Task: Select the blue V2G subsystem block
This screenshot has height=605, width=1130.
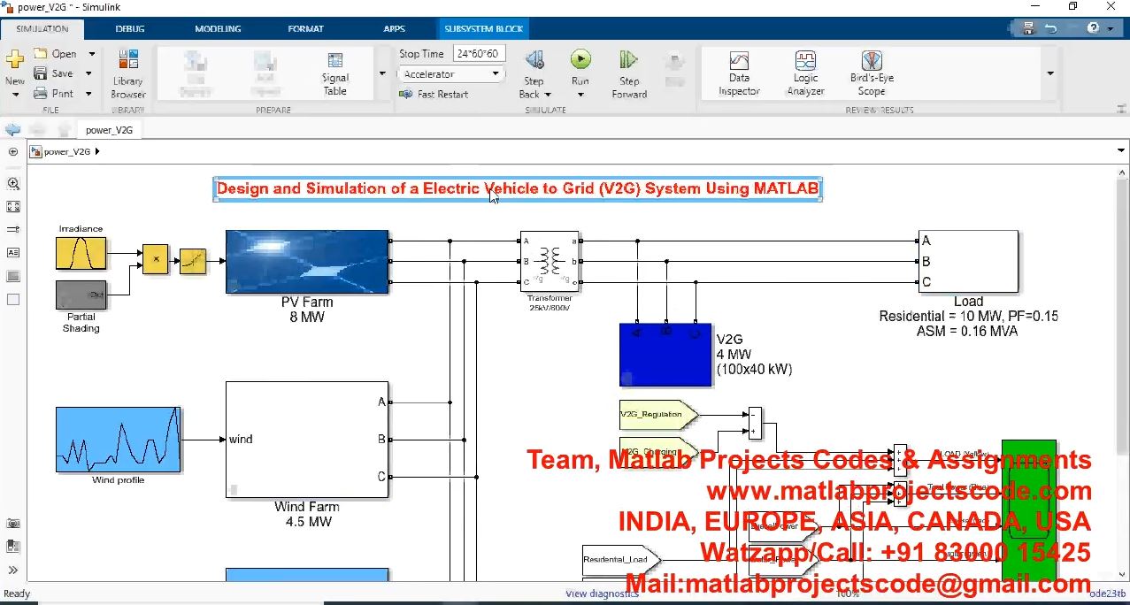Action: 665,355
